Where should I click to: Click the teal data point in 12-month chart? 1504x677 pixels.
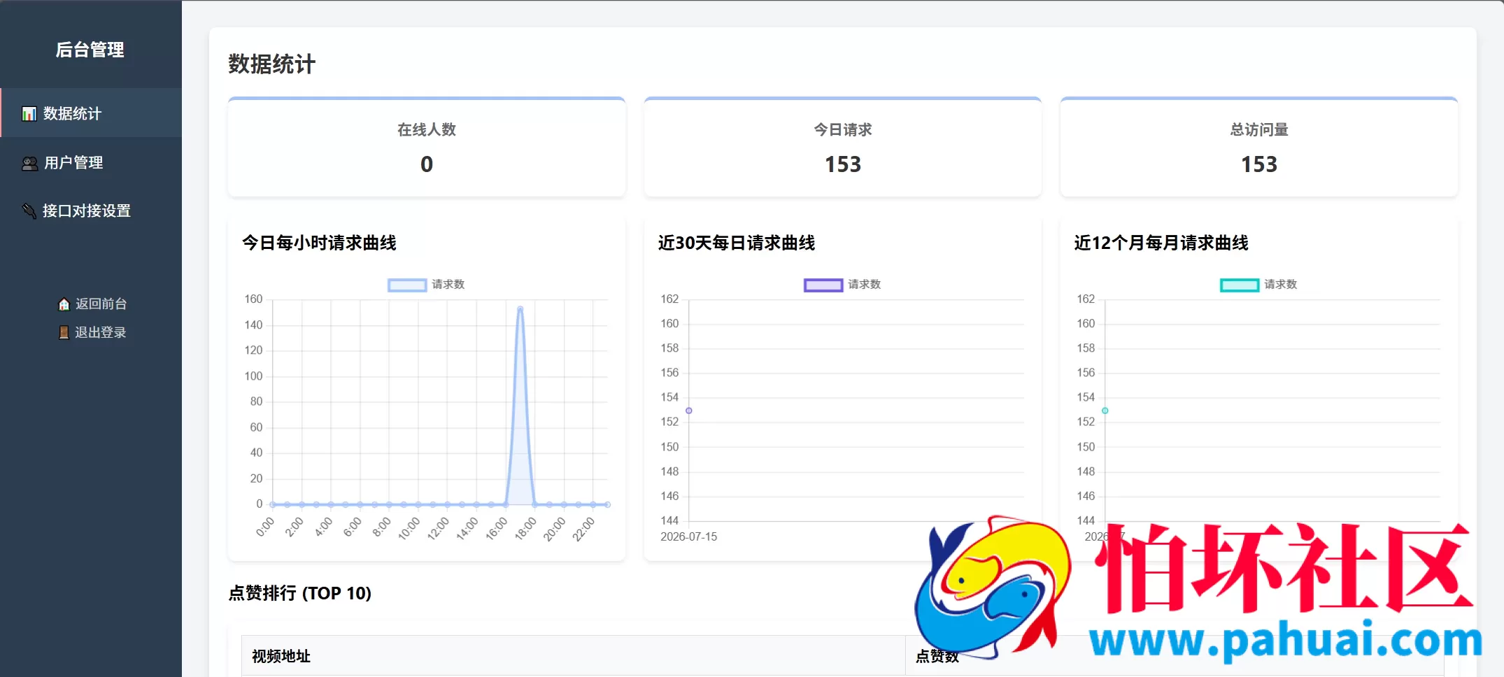[1105, 411]
